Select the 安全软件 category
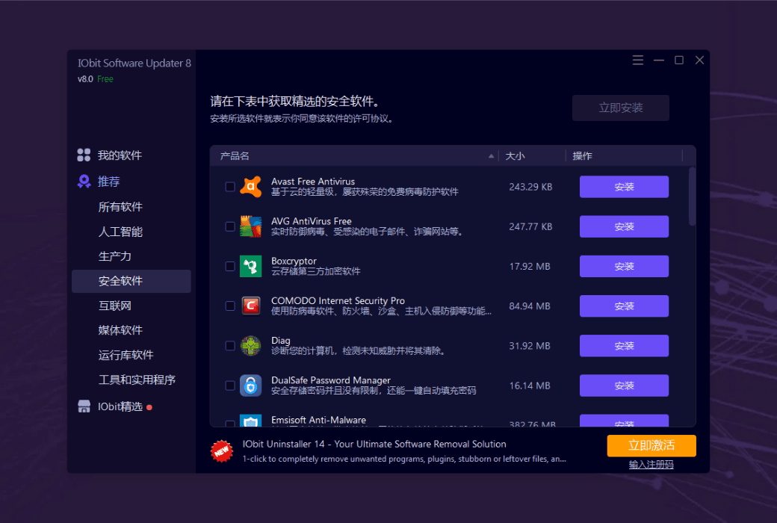777x523 pixels. (x=131, y=281)
